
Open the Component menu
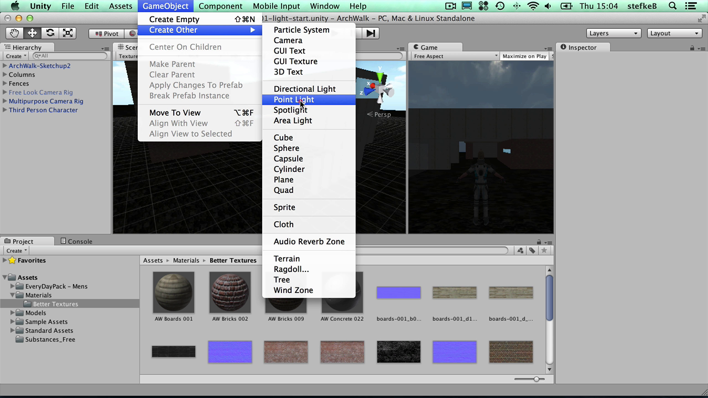[x=220, y=6]
